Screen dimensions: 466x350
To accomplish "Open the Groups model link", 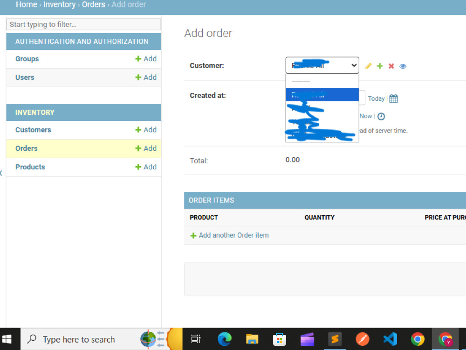I will pyautogui.click(x=27, y=59).
